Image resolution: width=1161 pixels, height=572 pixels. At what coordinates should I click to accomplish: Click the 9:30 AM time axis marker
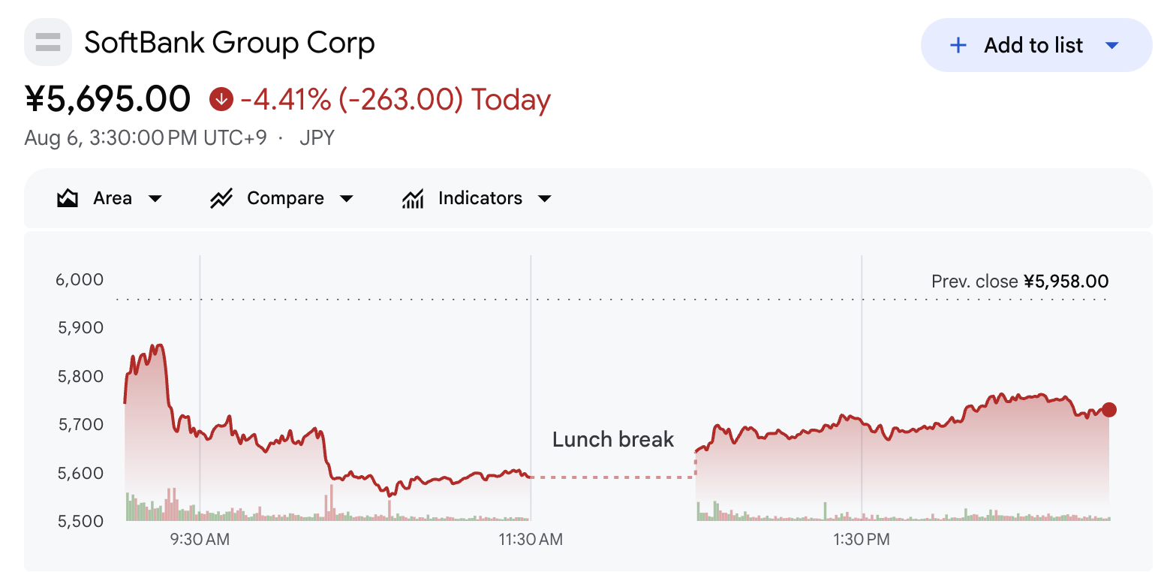(x=200, y=539)
